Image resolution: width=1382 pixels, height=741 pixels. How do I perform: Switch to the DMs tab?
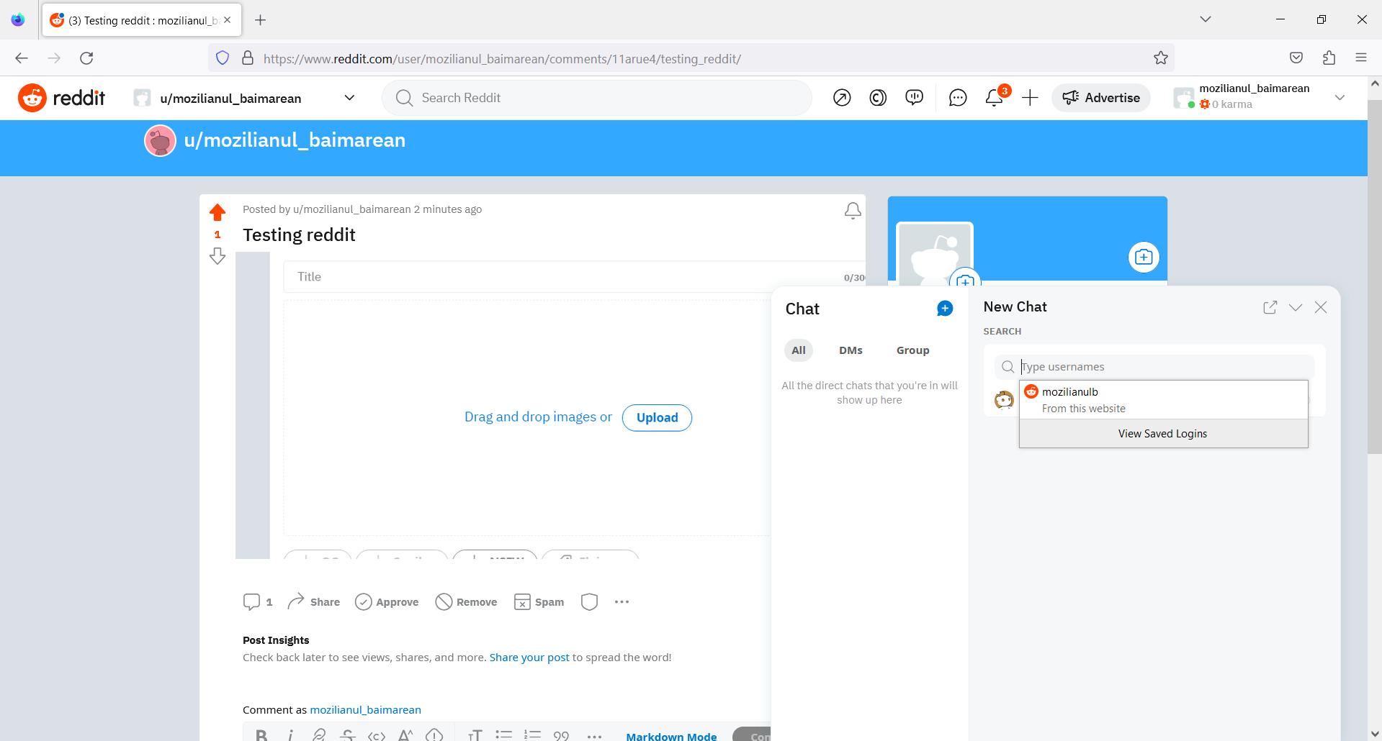[851, 350]
